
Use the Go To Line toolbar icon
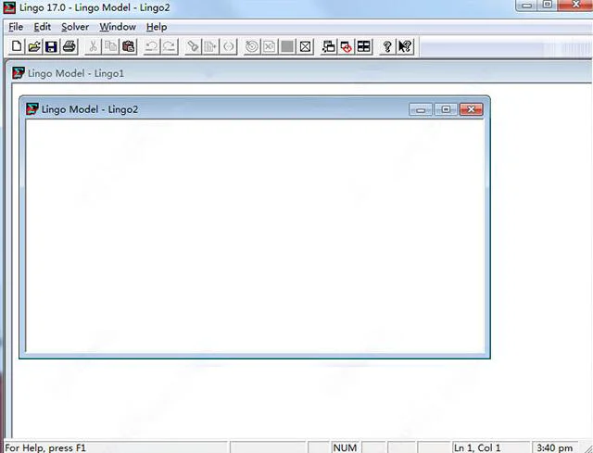tap(210, 46)
